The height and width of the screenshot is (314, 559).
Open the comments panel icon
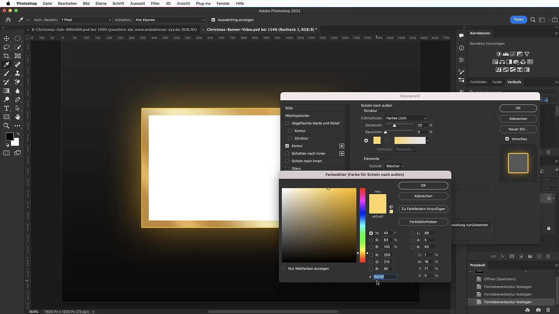(461, 36)
